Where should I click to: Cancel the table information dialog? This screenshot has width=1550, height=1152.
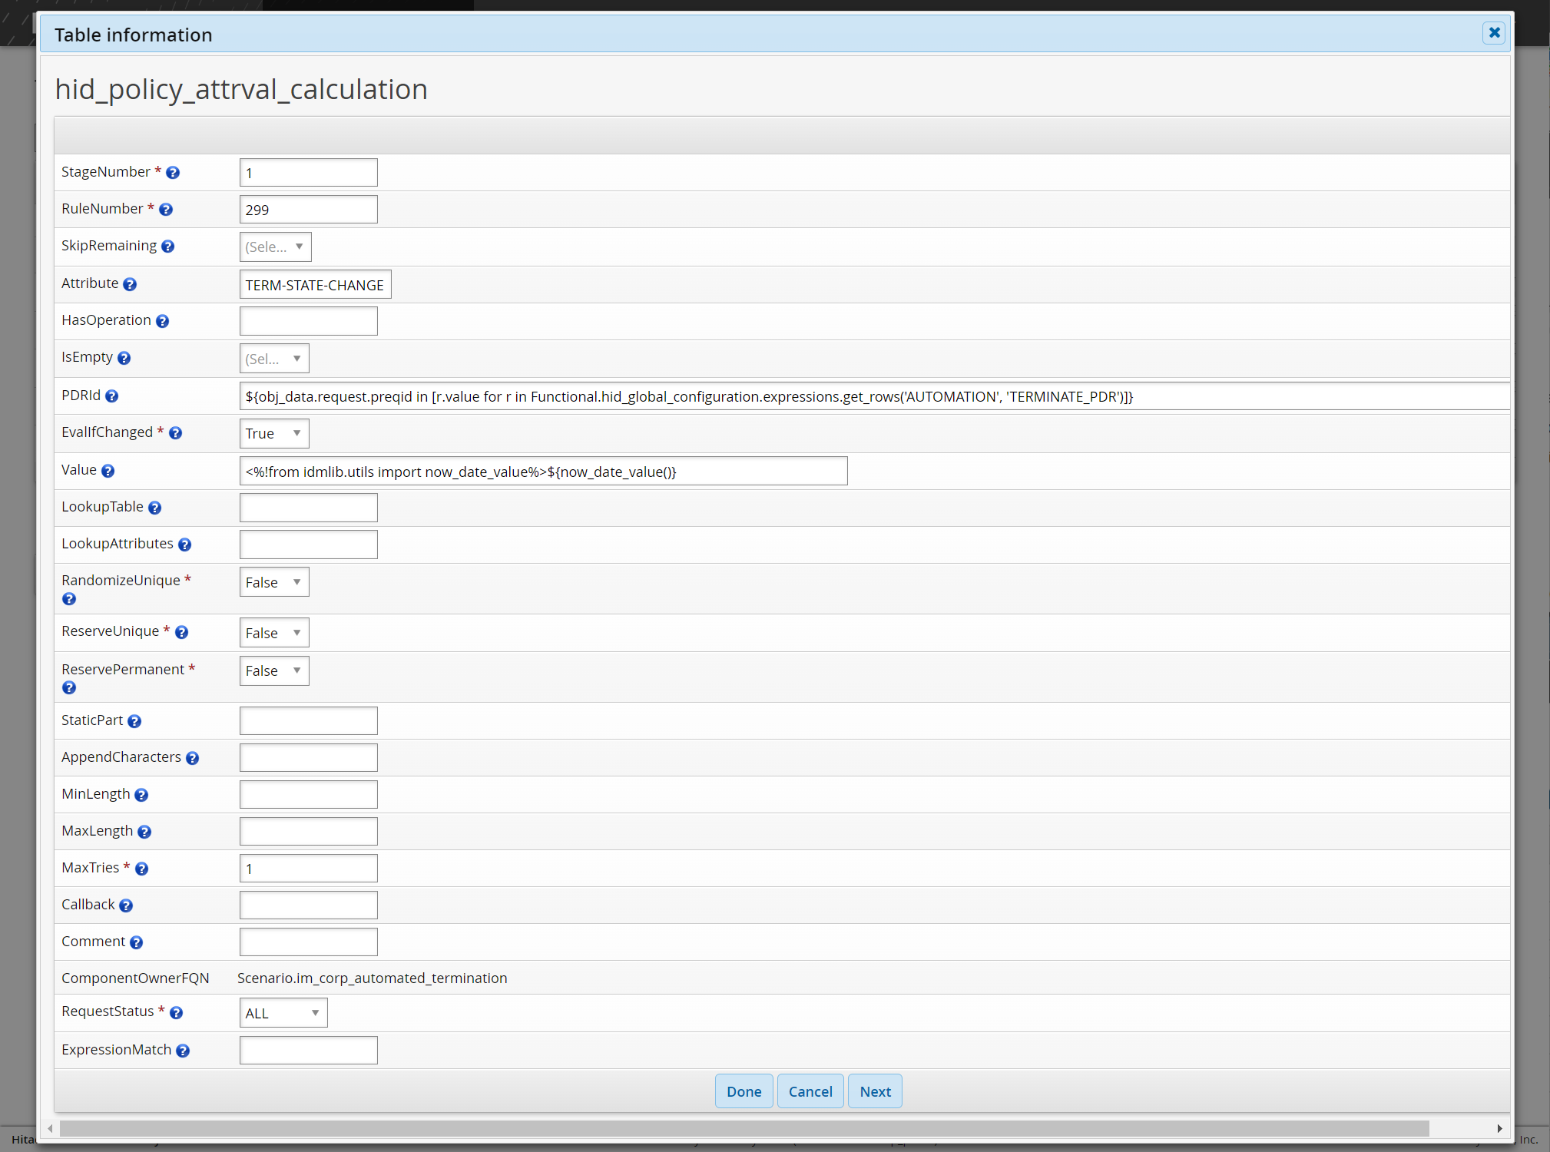click(x=810, y=1091)
